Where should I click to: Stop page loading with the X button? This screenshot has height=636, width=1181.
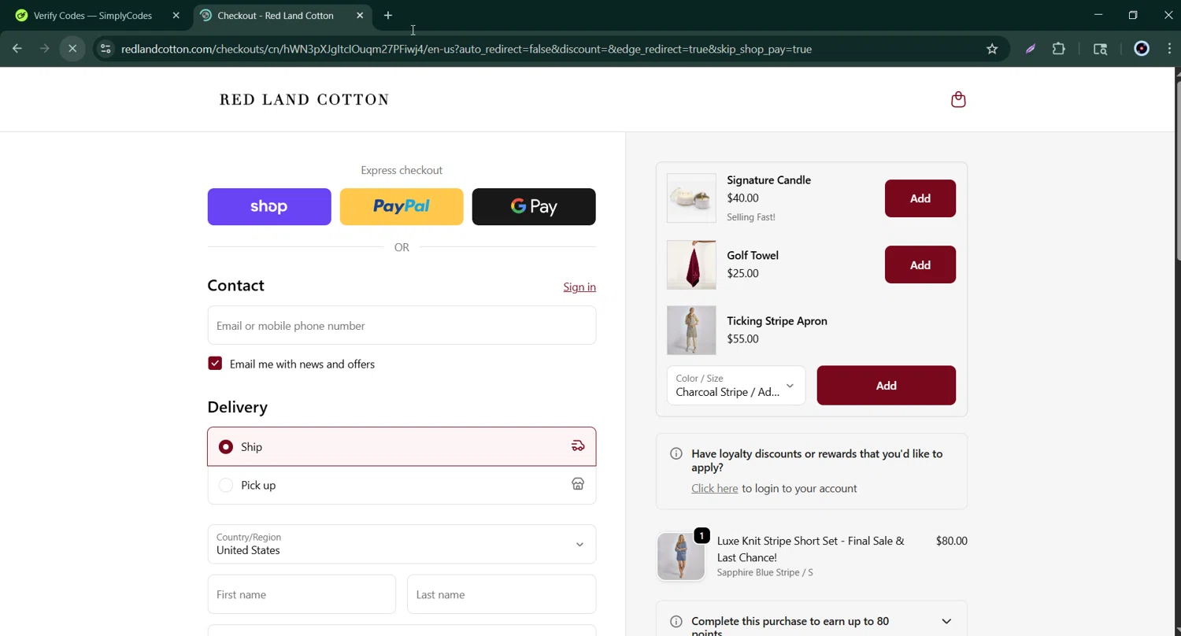pos(72,49)
